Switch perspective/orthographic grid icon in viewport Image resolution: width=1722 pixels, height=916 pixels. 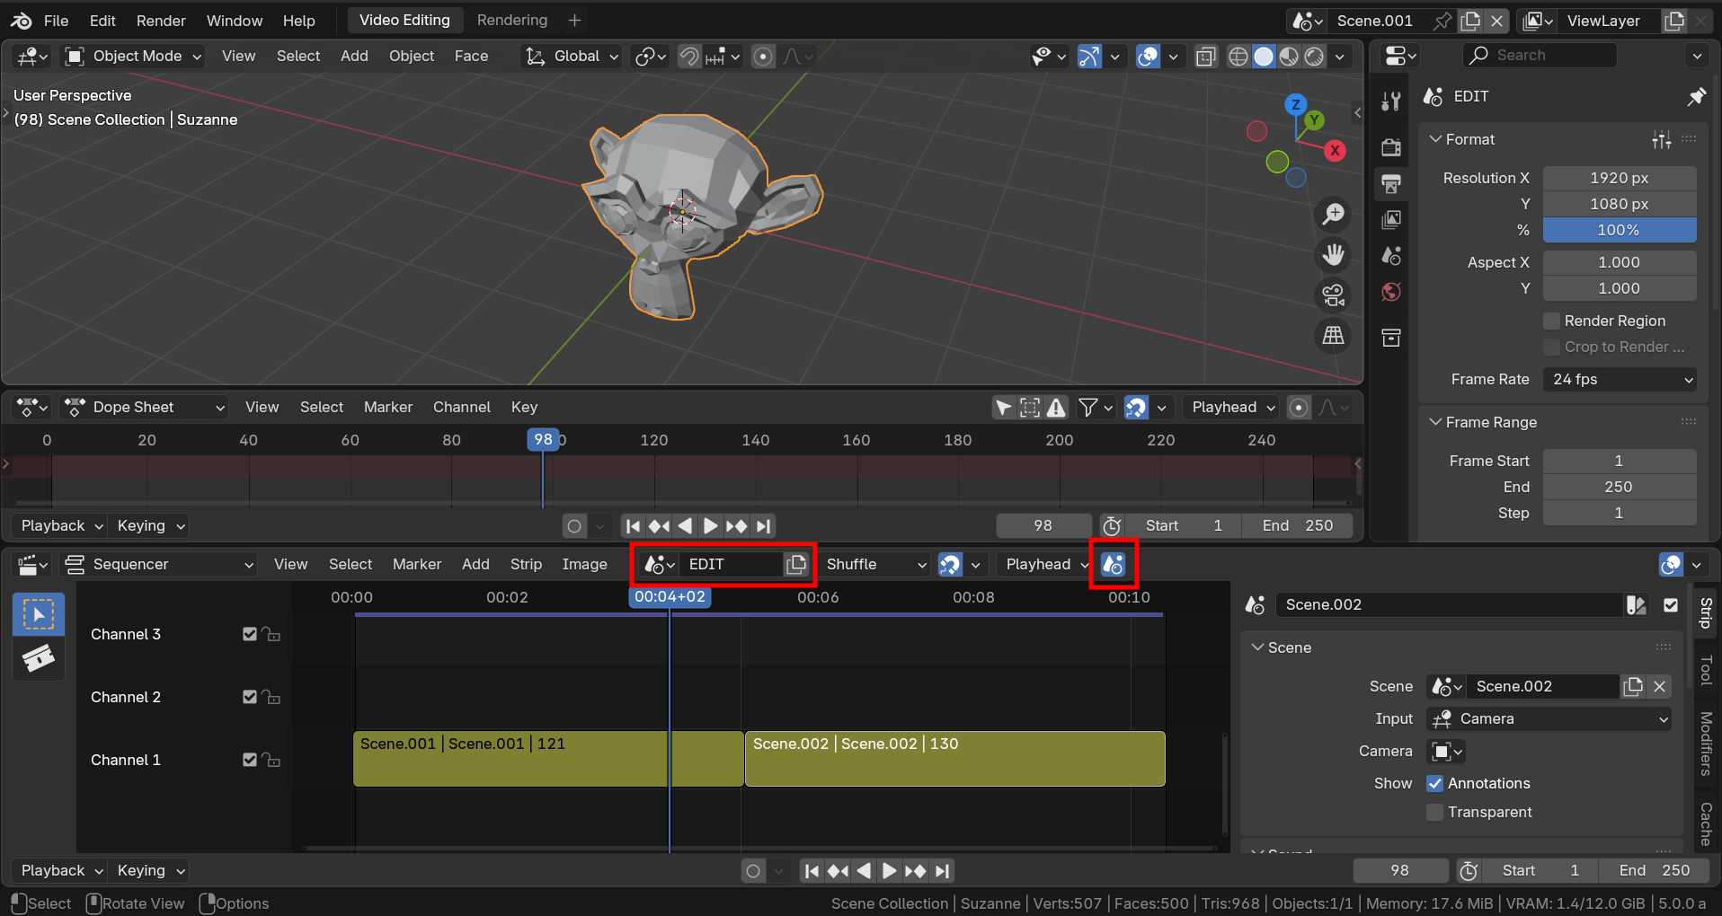pyautogui.click(x=1333, y=336)
